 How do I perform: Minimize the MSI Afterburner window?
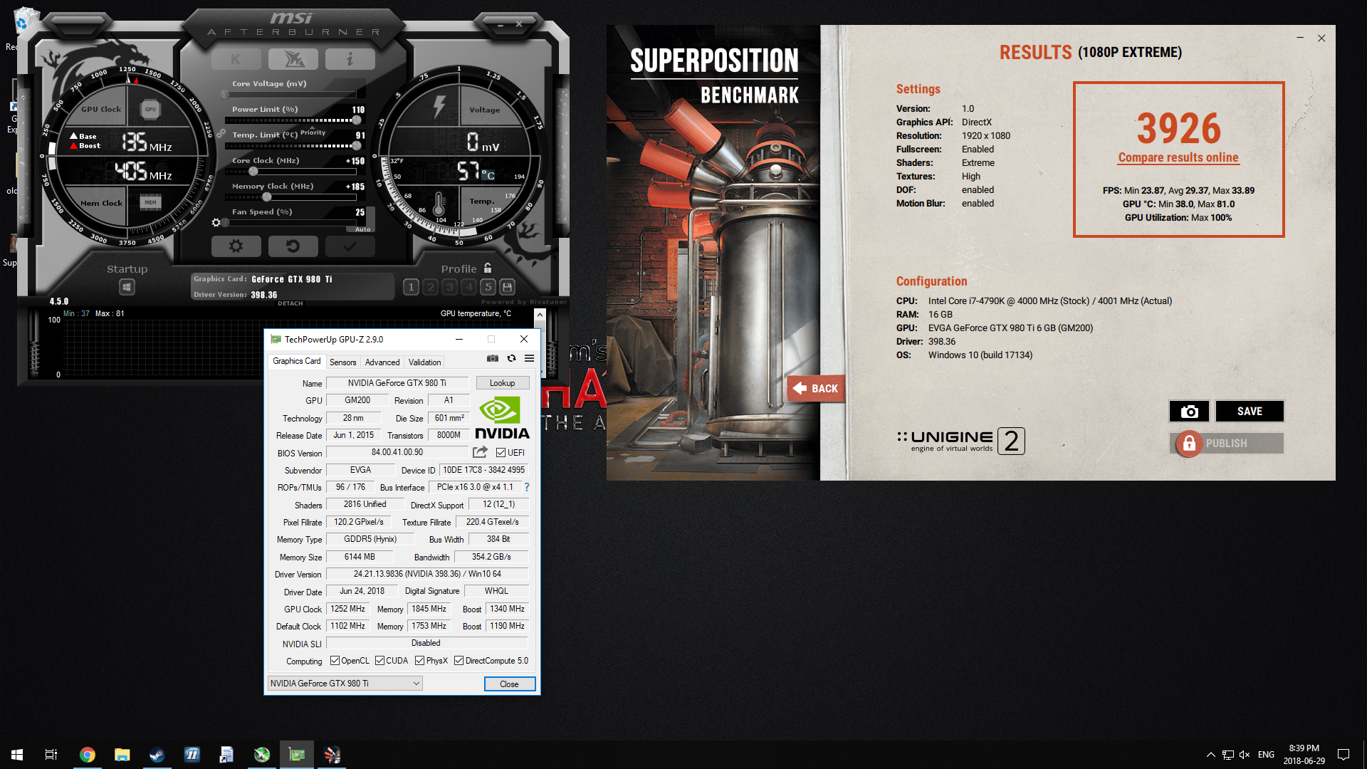(500, 24)
